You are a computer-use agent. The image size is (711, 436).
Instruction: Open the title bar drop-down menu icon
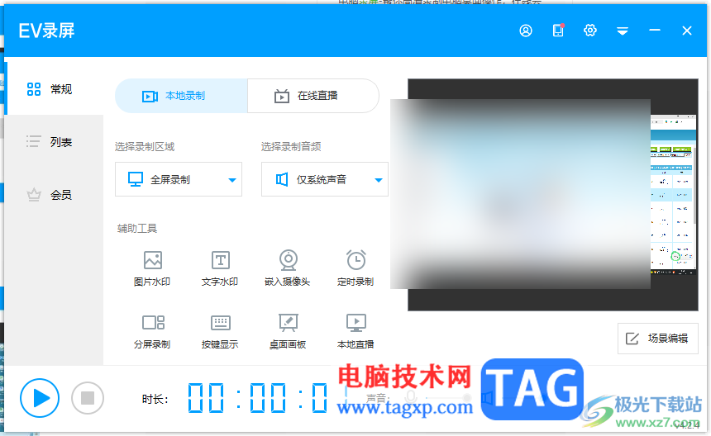tap(623, 31)
